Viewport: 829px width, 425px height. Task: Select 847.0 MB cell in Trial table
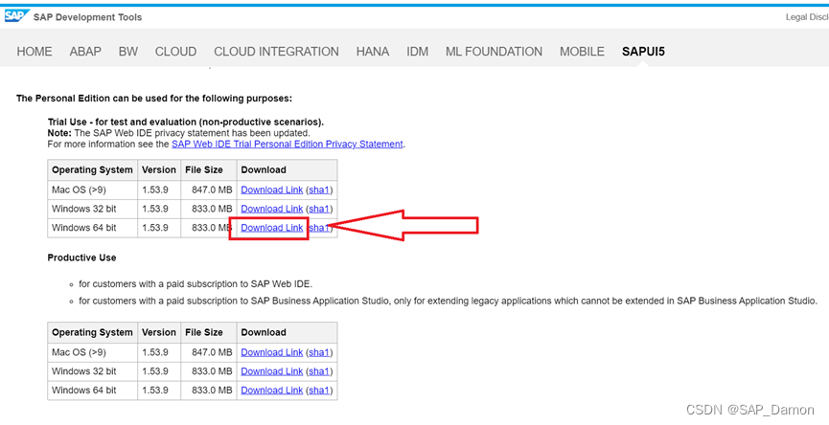[209, 190]
